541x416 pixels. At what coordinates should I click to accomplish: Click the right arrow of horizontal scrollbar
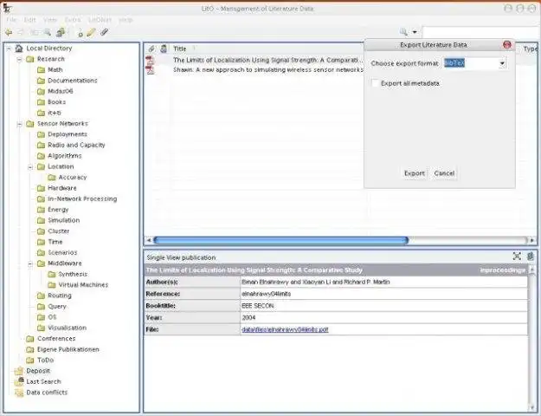pyautogui.click(x=532, y=240)
